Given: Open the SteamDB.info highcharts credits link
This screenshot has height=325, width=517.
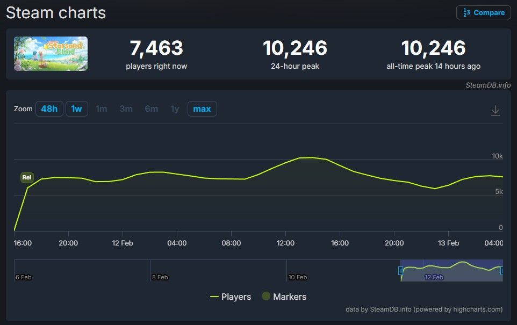Looking at the screenshot, I should click(424, 309).
